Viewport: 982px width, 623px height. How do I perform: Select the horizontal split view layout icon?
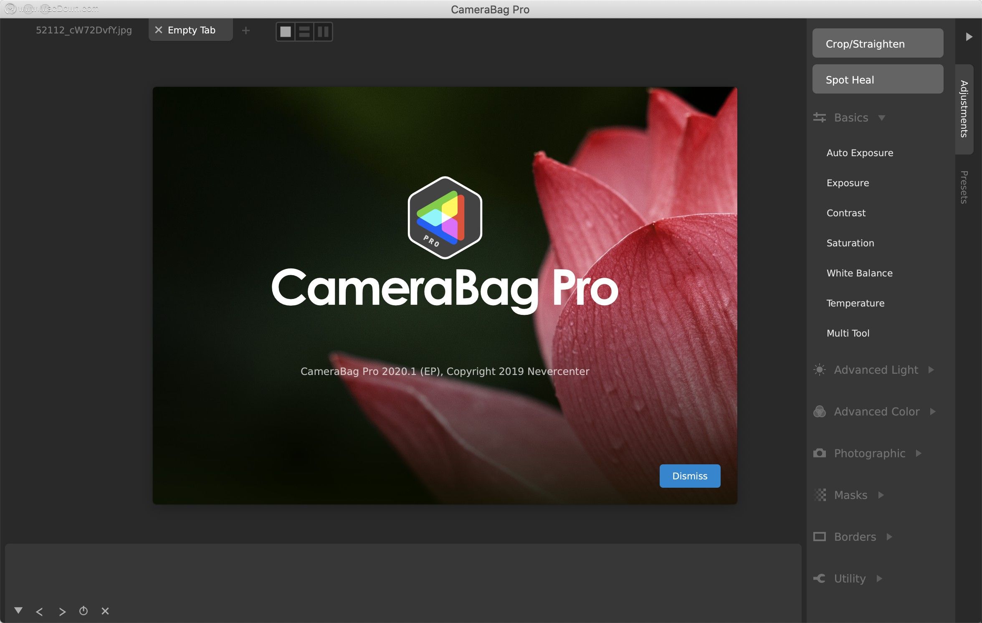[304, 32]
